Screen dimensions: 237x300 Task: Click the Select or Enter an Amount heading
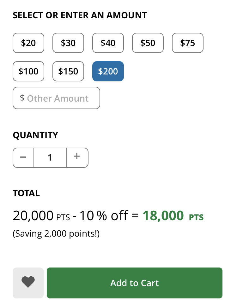point(80,15)
